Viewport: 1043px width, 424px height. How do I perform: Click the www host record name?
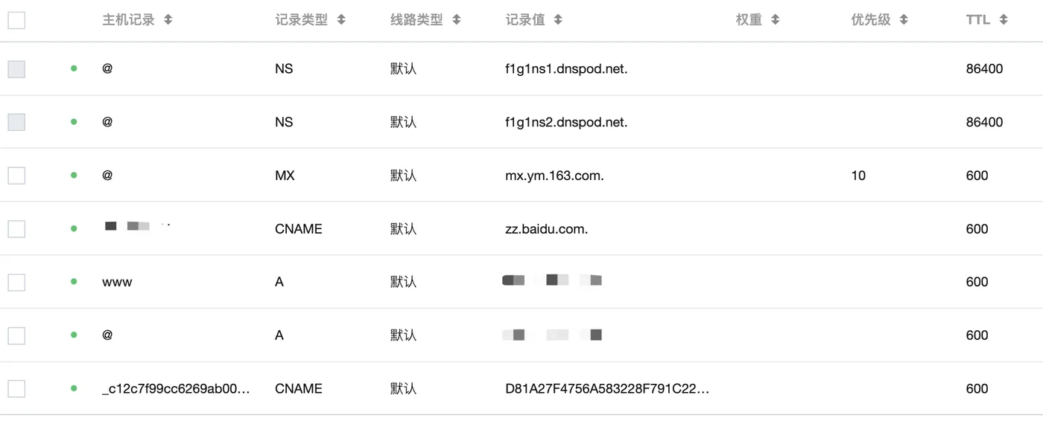pos(117,282)
